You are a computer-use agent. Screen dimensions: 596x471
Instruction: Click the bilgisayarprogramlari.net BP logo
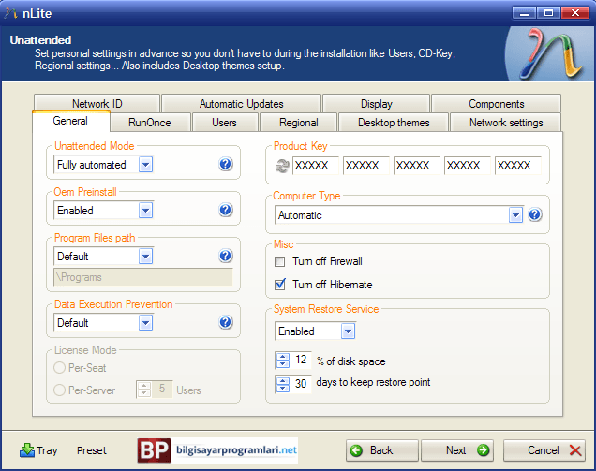pos(155,450)
